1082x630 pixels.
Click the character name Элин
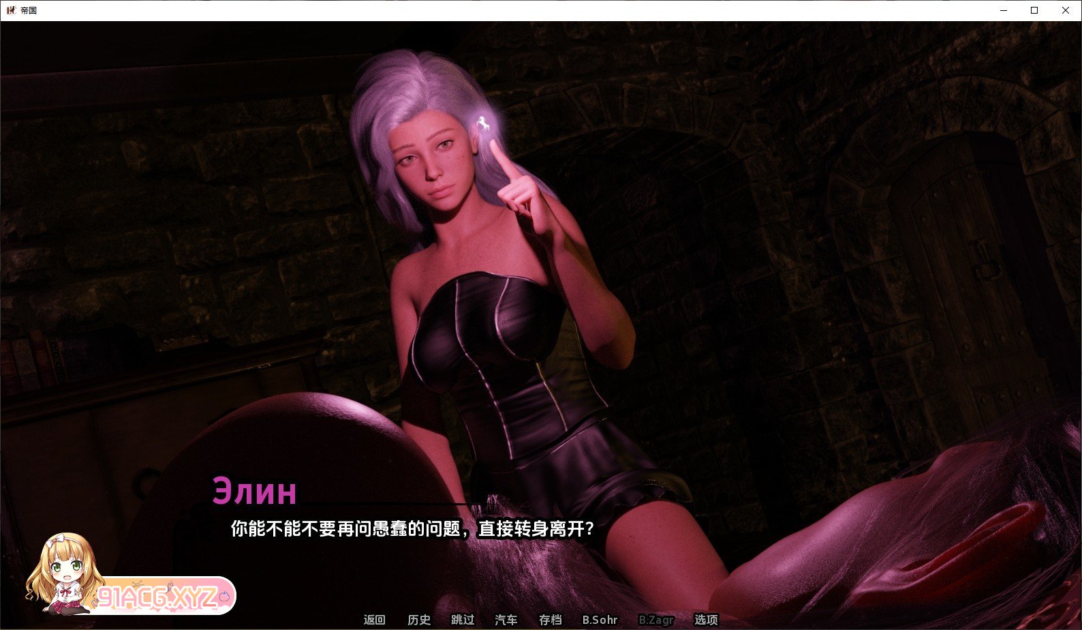point(254,491)
